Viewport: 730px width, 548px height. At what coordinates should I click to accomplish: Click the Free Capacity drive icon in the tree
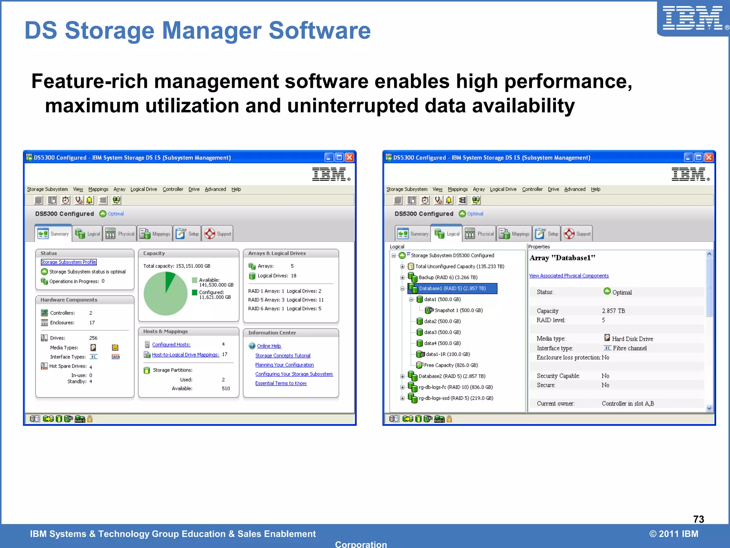(420, 365)
